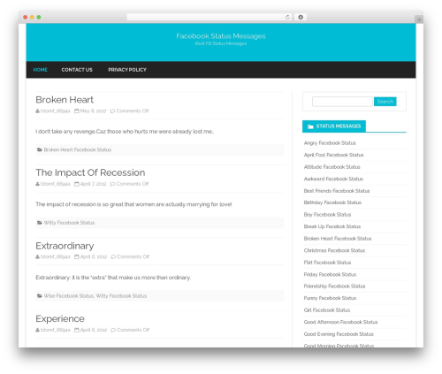Open a new browser tab with plus button
Image resolution: width=442 pixels, height=374 pixels.
(x=419, y=19)
